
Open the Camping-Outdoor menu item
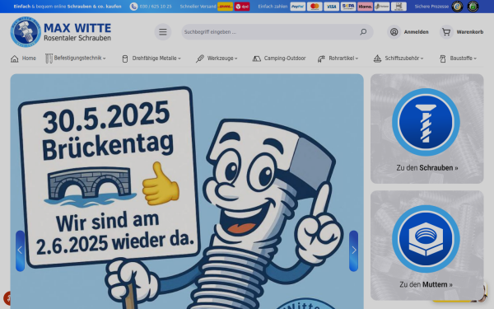[285, 59]
